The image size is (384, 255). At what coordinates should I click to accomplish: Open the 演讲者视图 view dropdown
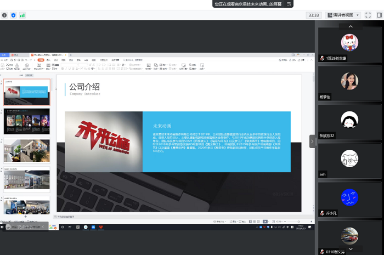point(343,15)
